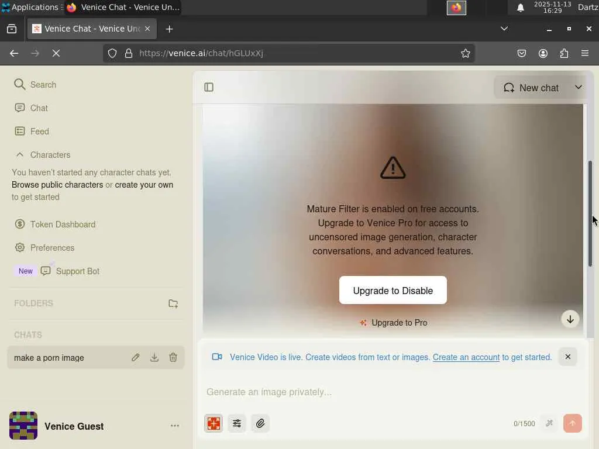
Task: Click the site lock icon
Action: pyautogui.click(x=129, y=53)
